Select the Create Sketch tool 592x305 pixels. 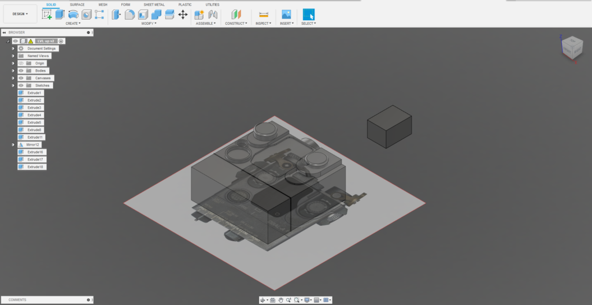coord(47,14)
